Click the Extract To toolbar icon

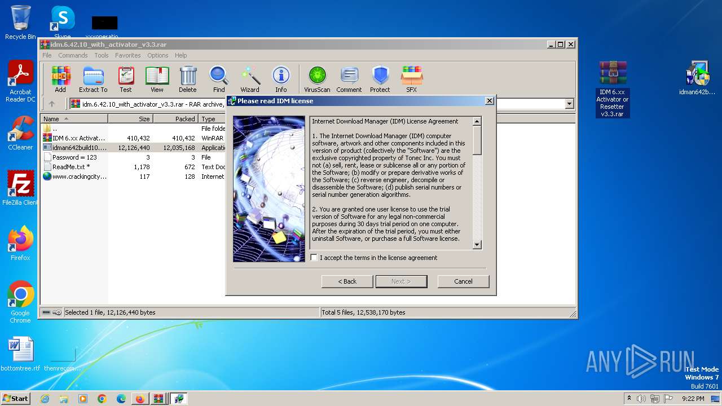coord(93,79)
